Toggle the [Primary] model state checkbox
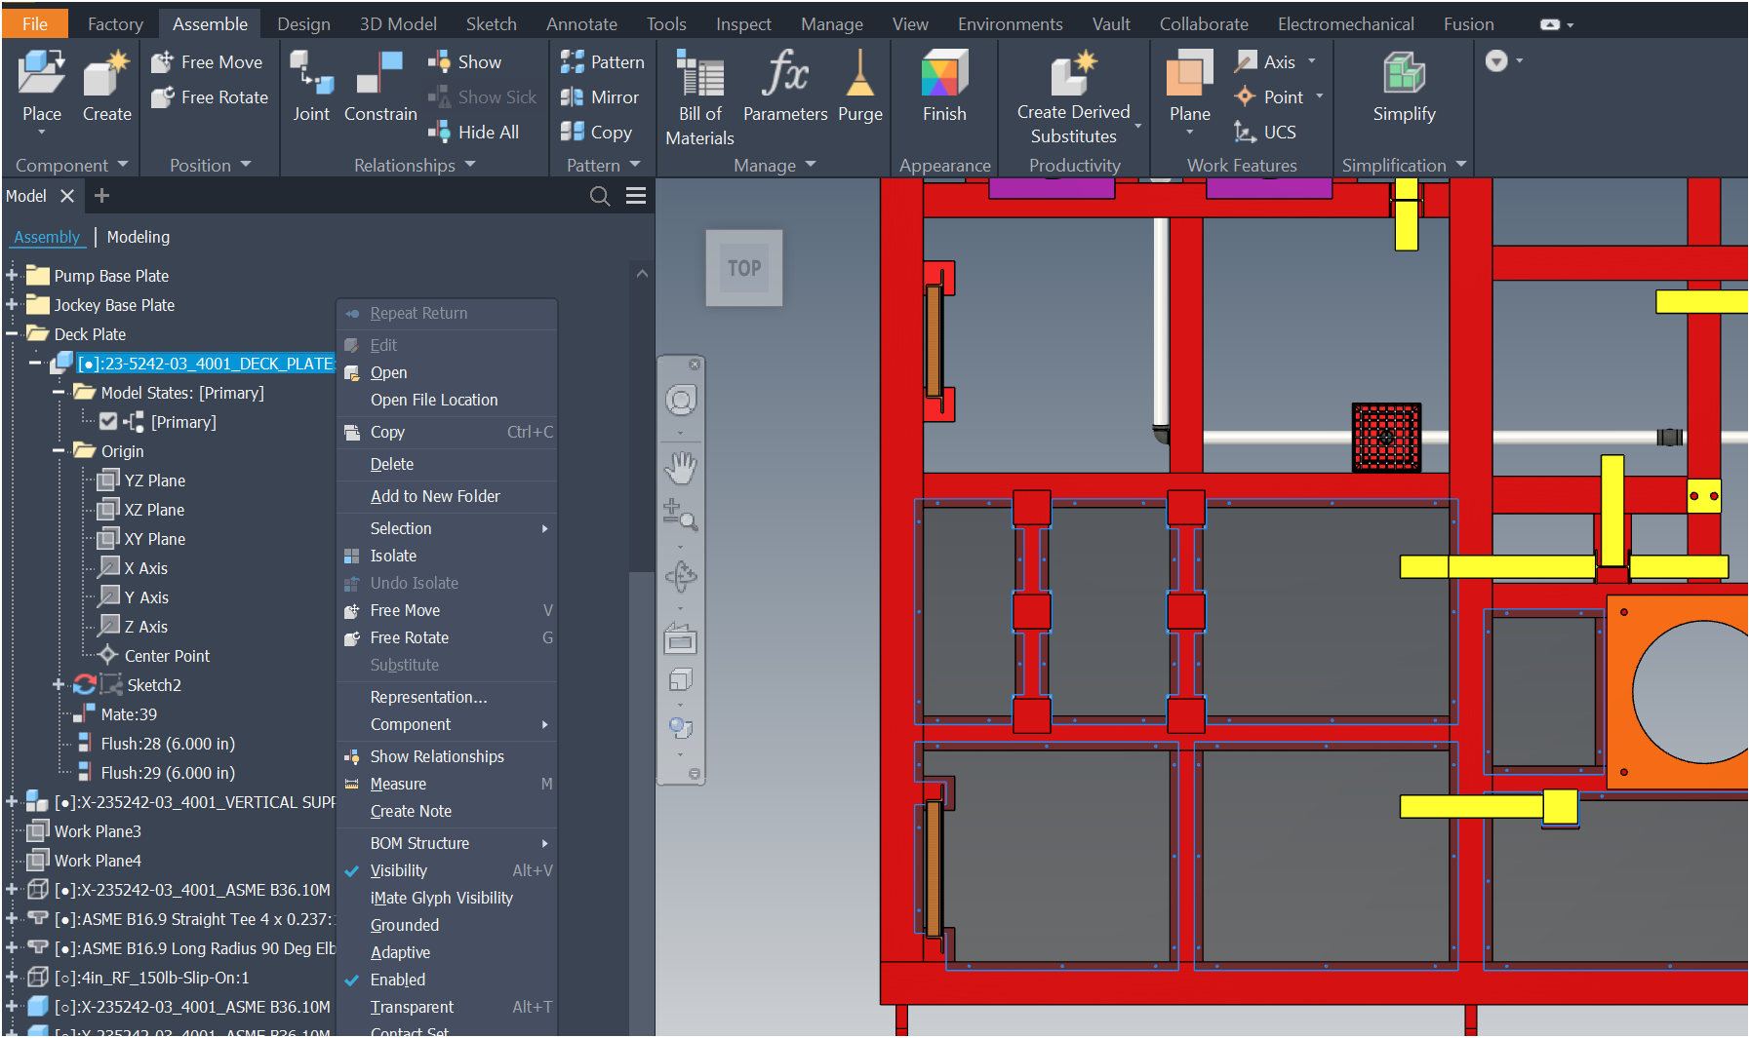This screenshot has height=1038, width=1750. coord(107,421)
